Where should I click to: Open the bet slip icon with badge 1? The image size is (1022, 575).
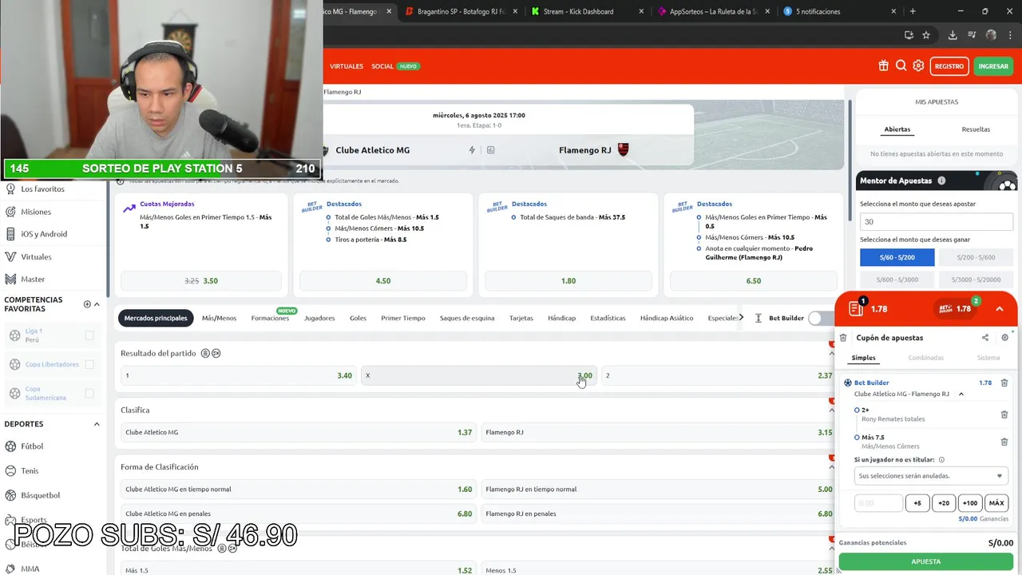(856, 308)
